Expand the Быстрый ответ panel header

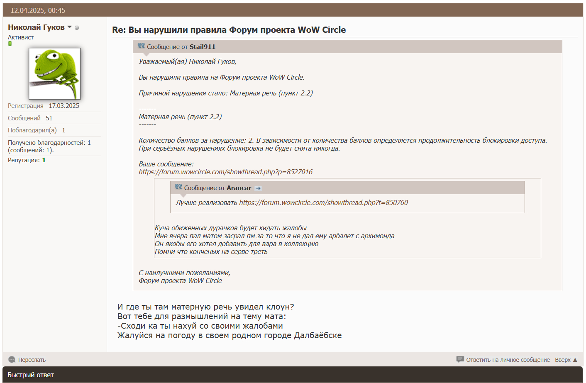[31, 375]
